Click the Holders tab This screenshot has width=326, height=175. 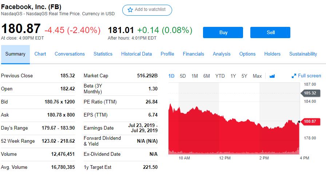272,54
